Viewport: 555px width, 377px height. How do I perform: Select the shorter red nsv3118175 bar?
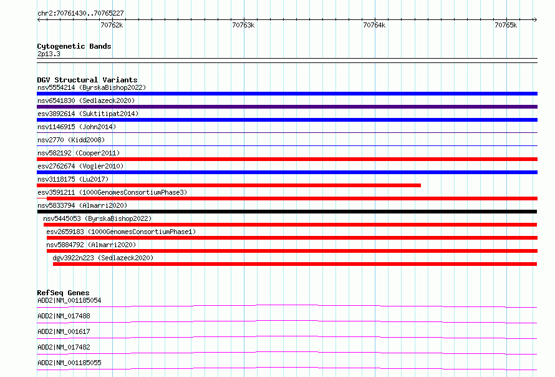(229, 185)
